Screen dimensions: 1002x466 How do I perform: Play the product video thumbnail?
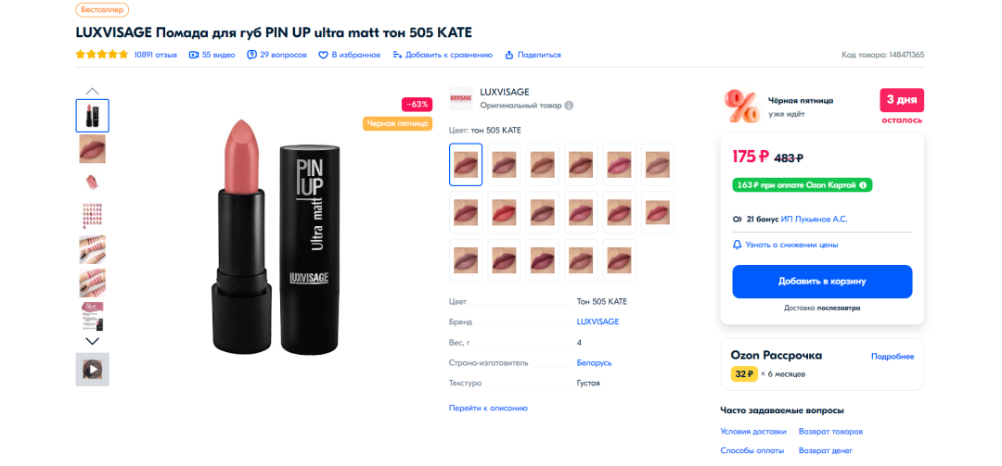coord(92,369)
